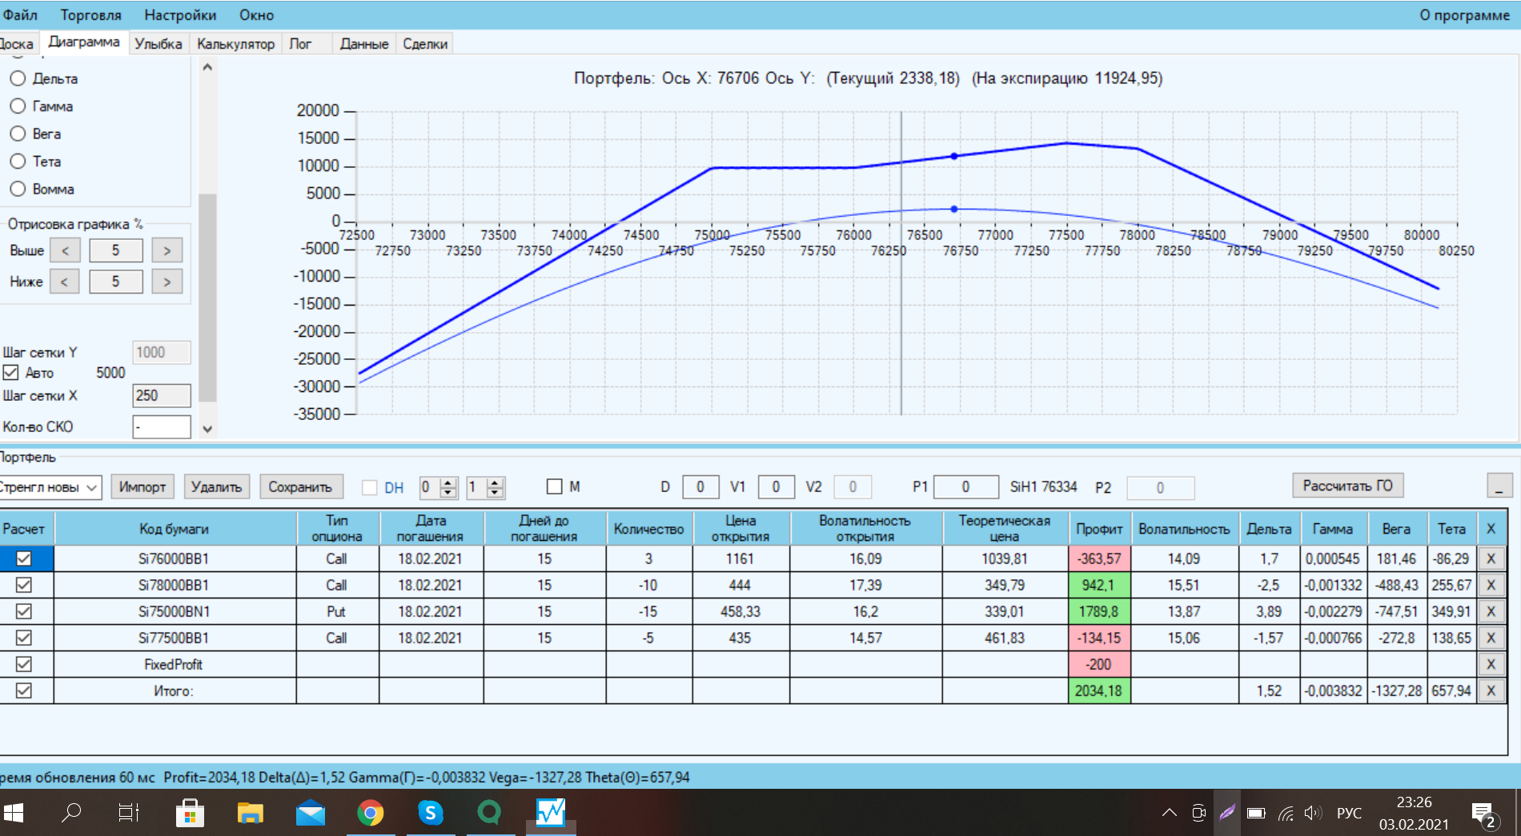
Task: Decrease the Ниже percent with left arrow
Action: click(x=65, y=282)
